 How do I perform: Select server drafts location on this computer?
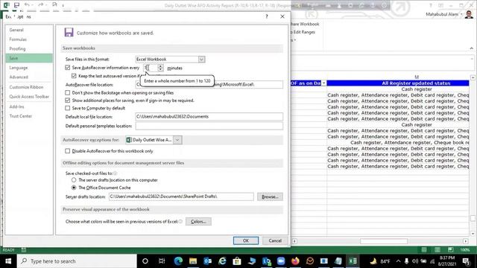coord(74,180)
